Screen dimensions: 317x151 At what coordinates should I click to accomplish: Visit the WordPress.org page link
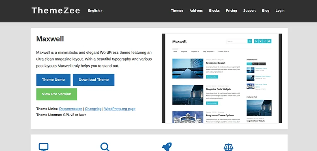[120, 109]
